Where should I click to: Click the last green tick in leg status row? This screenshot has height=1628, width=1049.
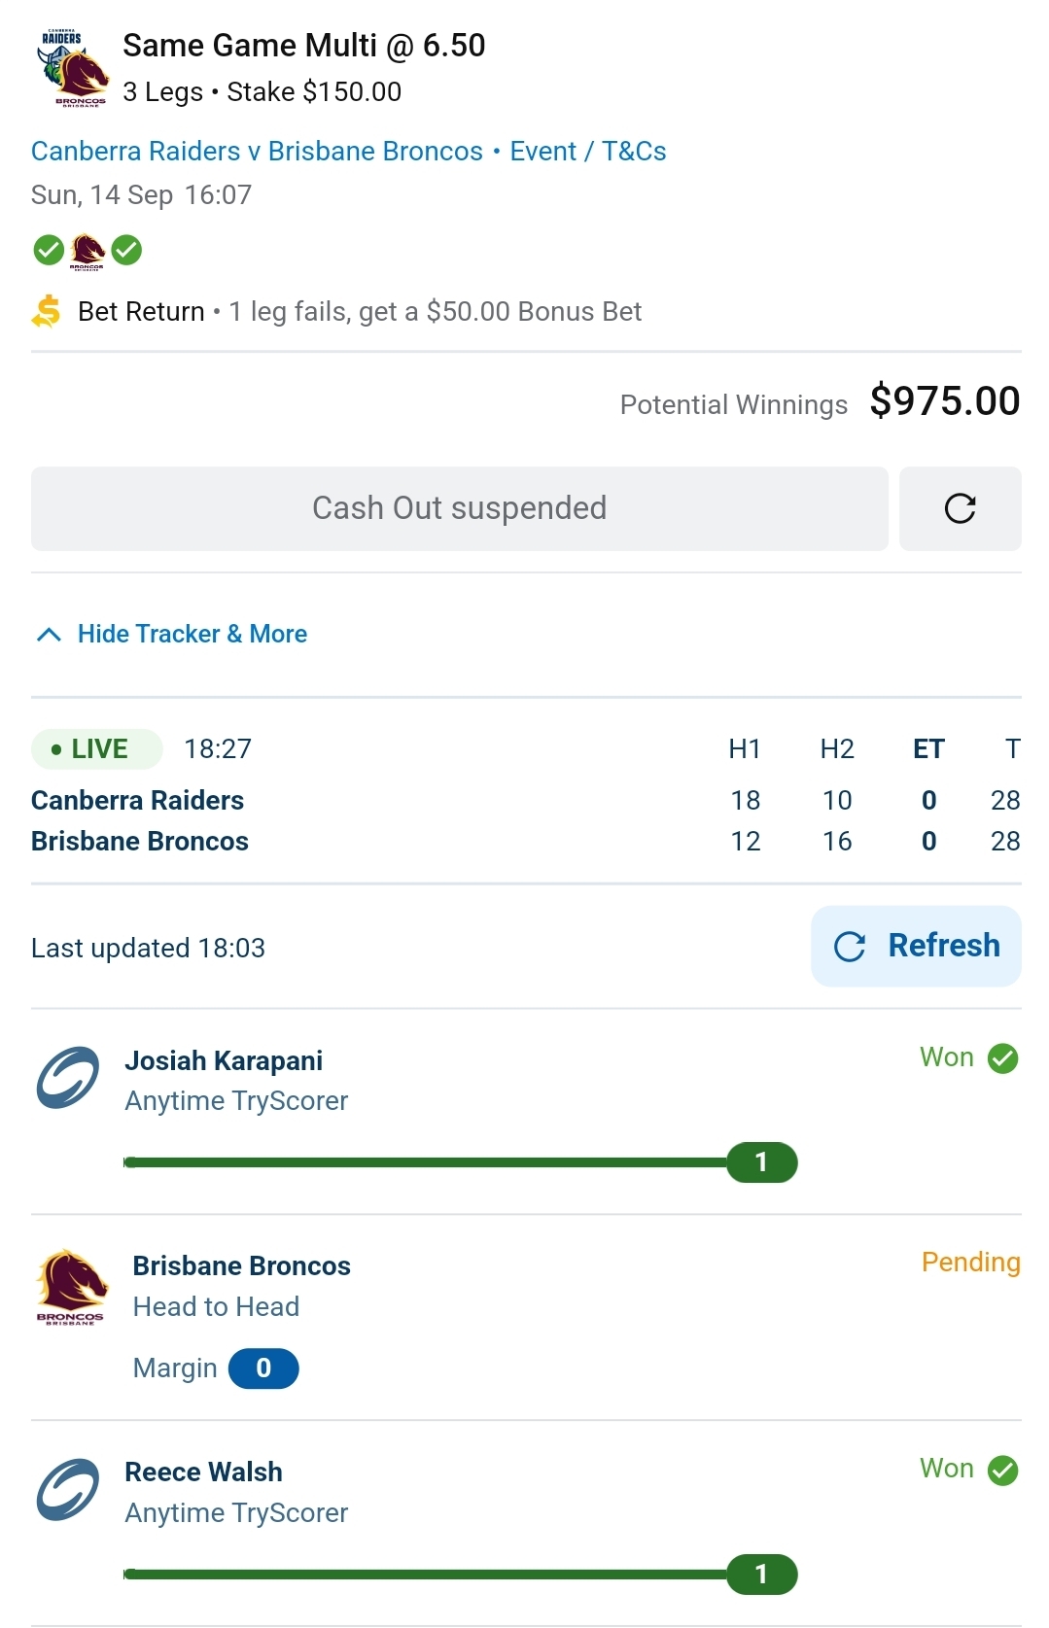tap(126, 251)
